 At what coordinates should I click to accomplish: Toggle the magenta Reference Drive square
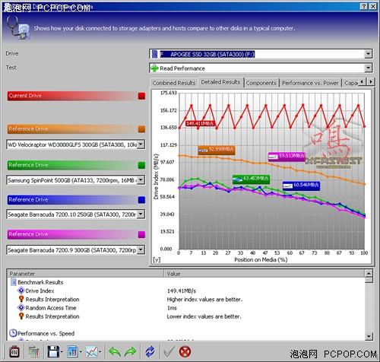pos(141,234)
